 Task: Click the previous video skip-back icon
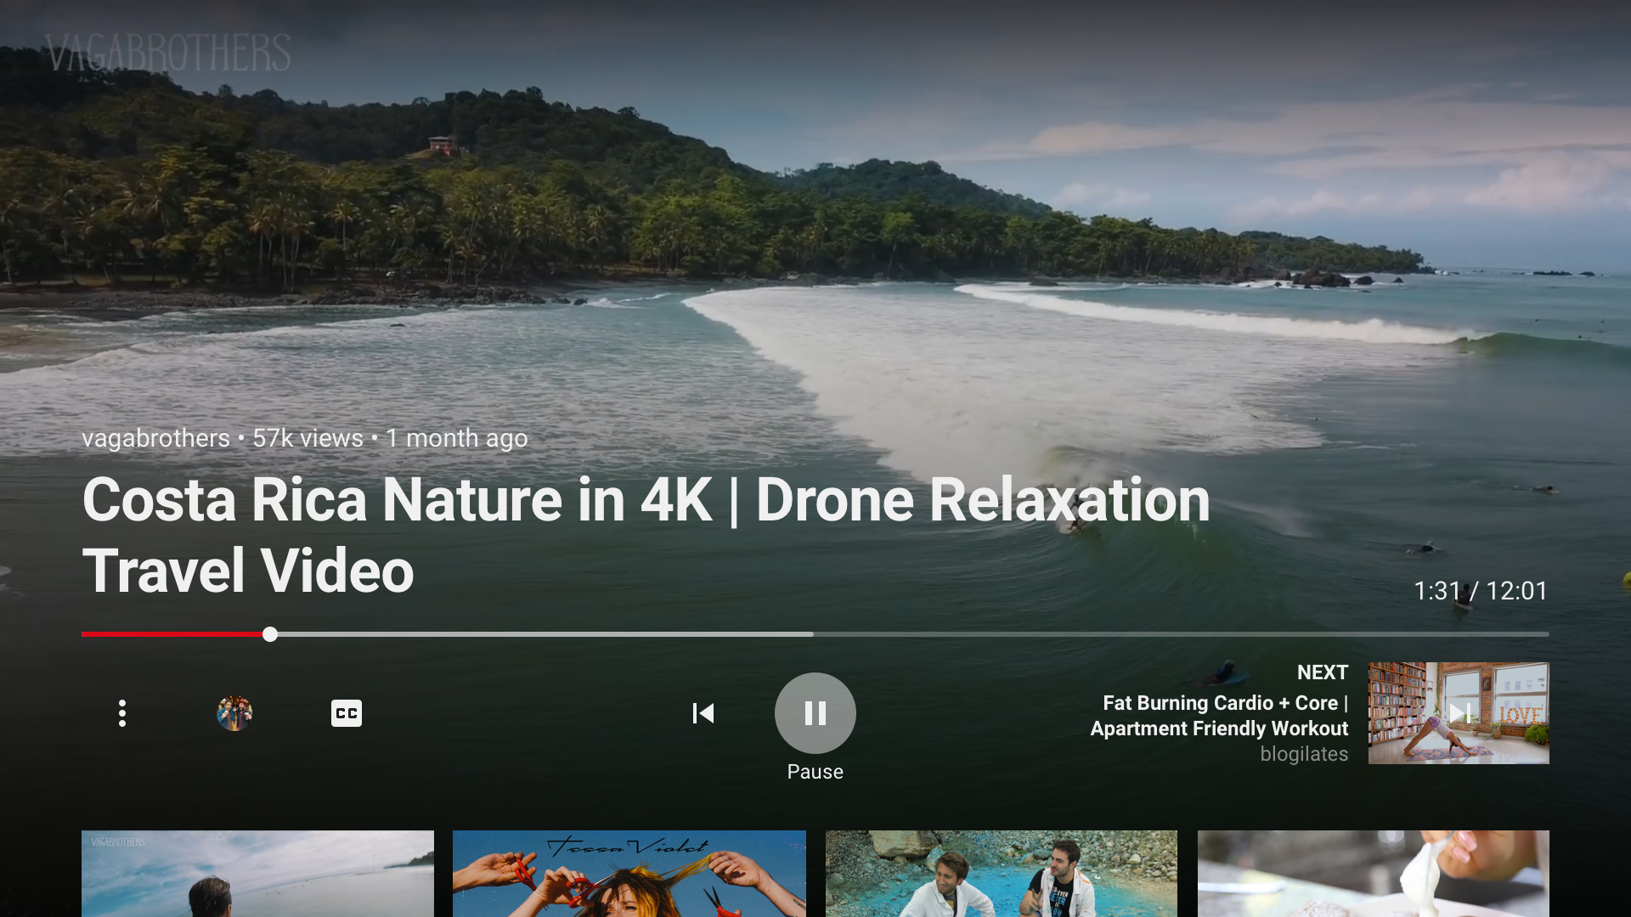click(703, 713)
